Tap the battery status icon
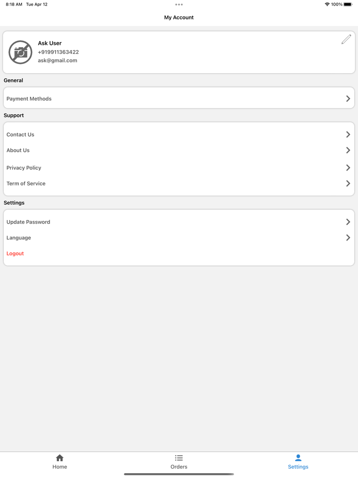Image resolution: width=358 pixels, height=478 pixels. (x=348, y=5)
